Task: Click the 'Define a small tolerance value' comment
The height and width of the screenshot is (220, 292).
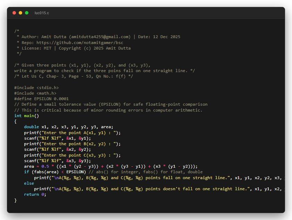Action: tap(111, 105)
